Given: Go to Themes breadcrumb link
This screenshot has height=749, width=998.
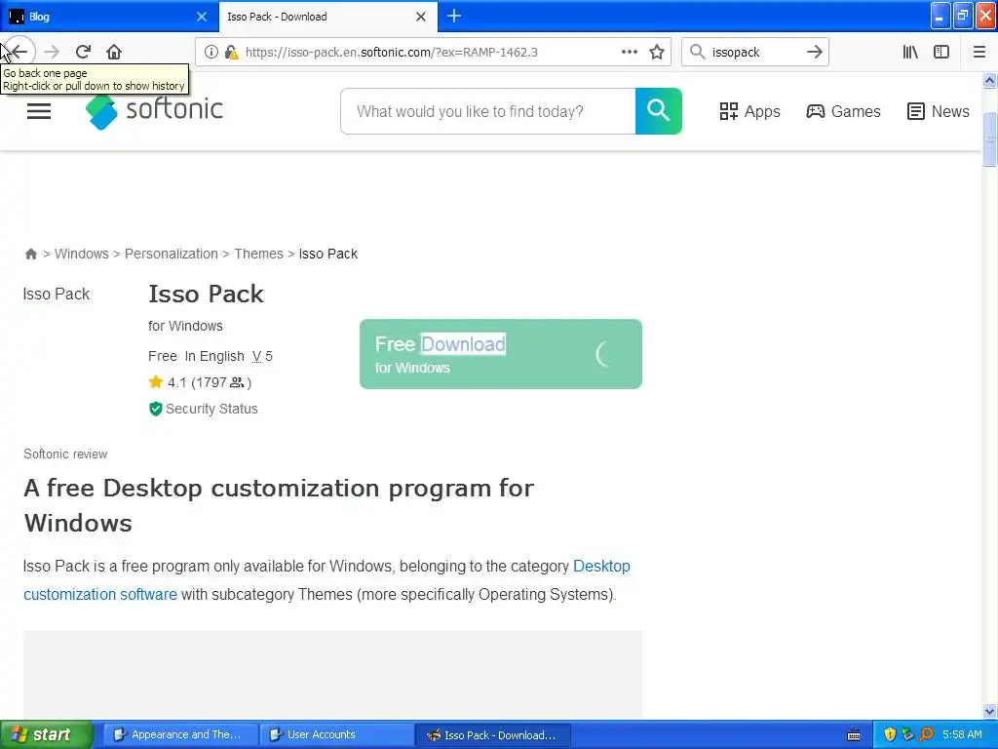Looking at the screenshot, I should point(258,254).
